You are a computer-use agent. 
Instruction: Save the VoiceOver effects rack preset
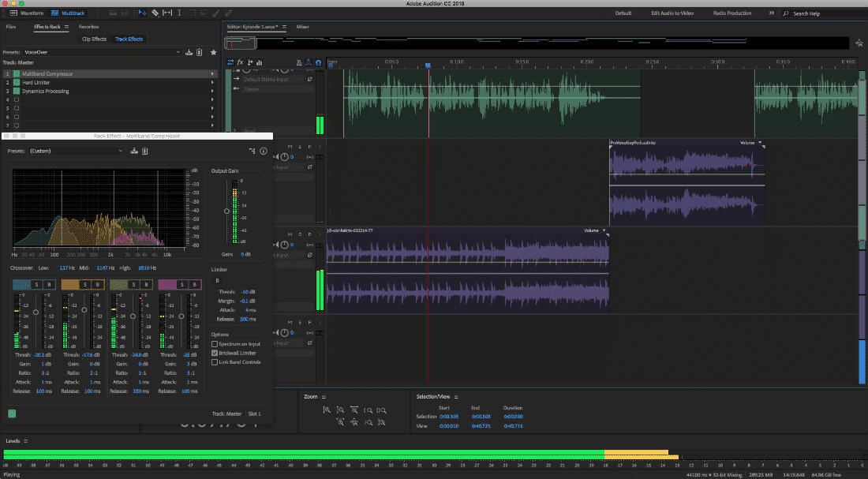pyautogui.click(x=189, y=52)
